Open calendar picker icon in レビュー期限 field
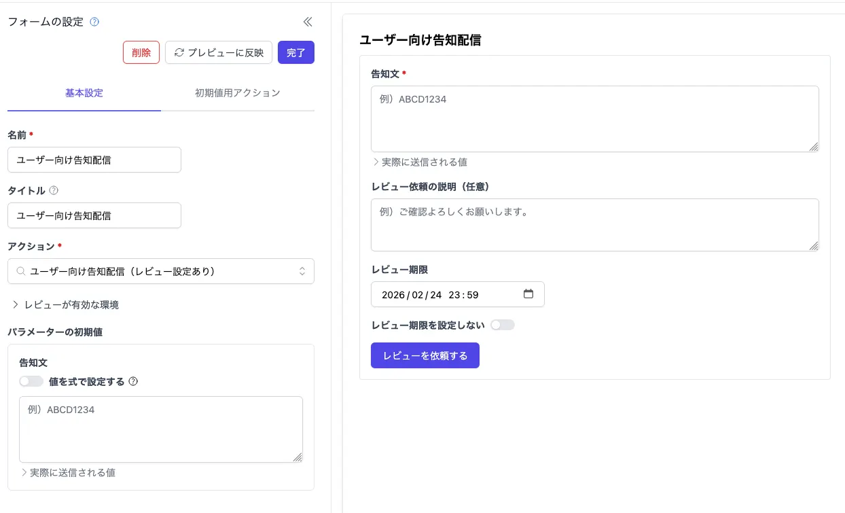This screenshot has height=513, width=845. [x=528, y=294]
